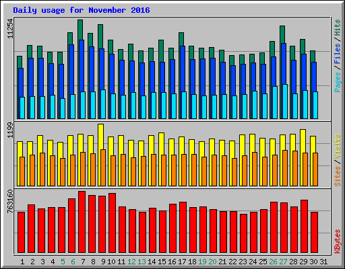This screenshot has width=345, height=269.
Task: Click day label 4 on the x-axis
Action: pos(53,262)
